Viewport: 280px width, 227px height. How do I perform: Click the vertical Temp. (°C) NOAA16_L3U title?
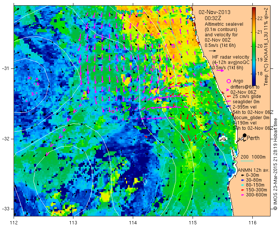266,47
